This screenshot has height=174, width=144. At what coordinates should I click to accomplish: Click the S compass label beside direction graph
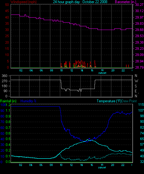point(136,86)
